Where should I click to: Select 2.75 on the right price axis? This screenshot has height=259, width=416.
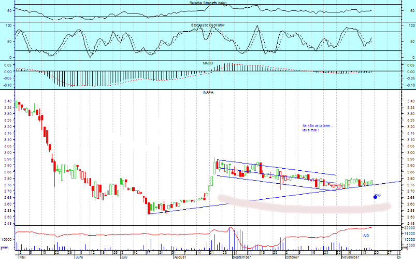411,185
